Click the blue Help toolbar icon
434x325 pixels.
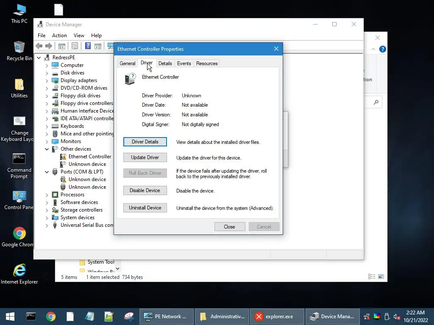[88, 46]
